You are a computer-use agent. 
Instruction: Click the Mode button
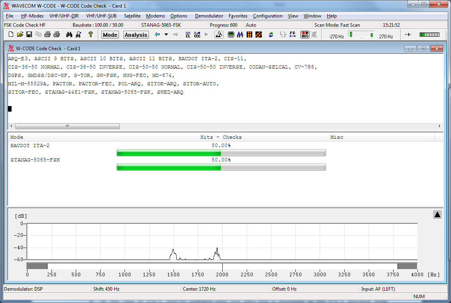(110, 35)
